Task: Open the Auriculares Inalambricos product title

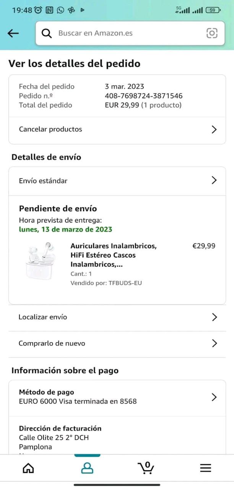Action: pyautogui.click(x=114, y=255)
